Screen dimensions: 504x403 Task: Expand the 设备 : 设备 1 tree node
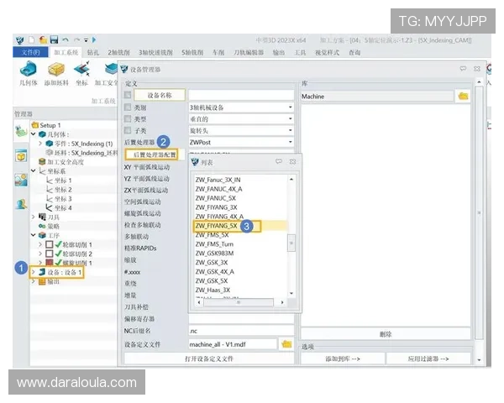pyautogui.click(x=34, y=272)
